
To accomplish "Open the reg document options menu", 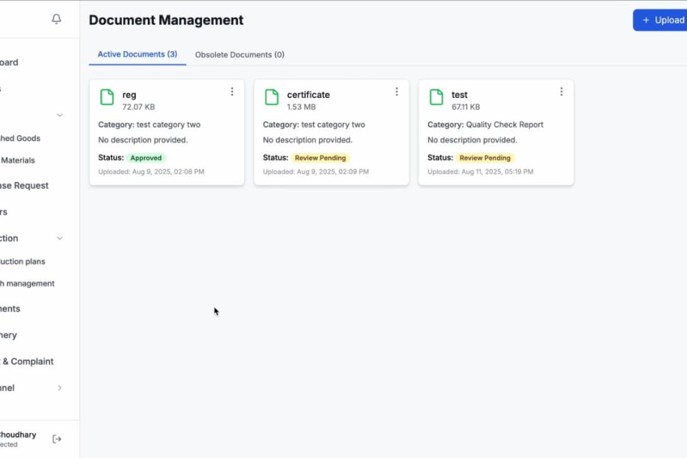I will [232, 92].
